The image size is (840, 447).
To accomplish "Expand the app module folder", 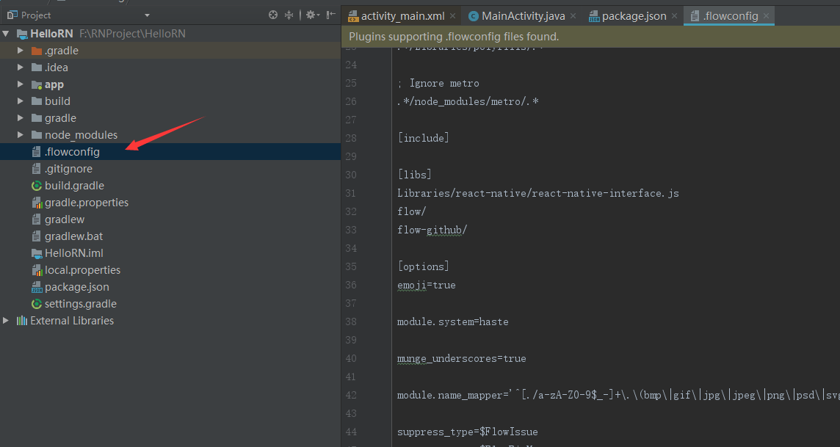I will click(21, 84).
